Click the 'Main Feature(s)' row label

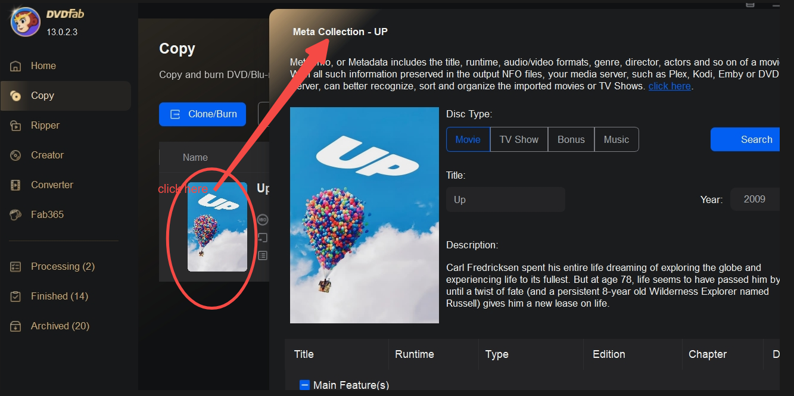(x=351, y=385)
